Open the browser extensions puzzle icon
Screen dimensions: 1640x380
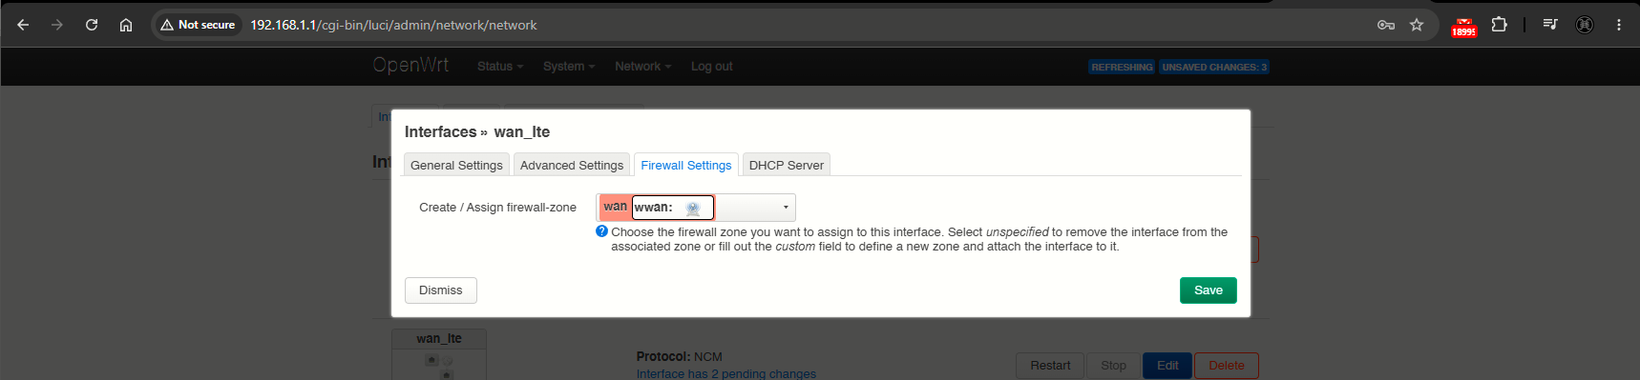1499,25
